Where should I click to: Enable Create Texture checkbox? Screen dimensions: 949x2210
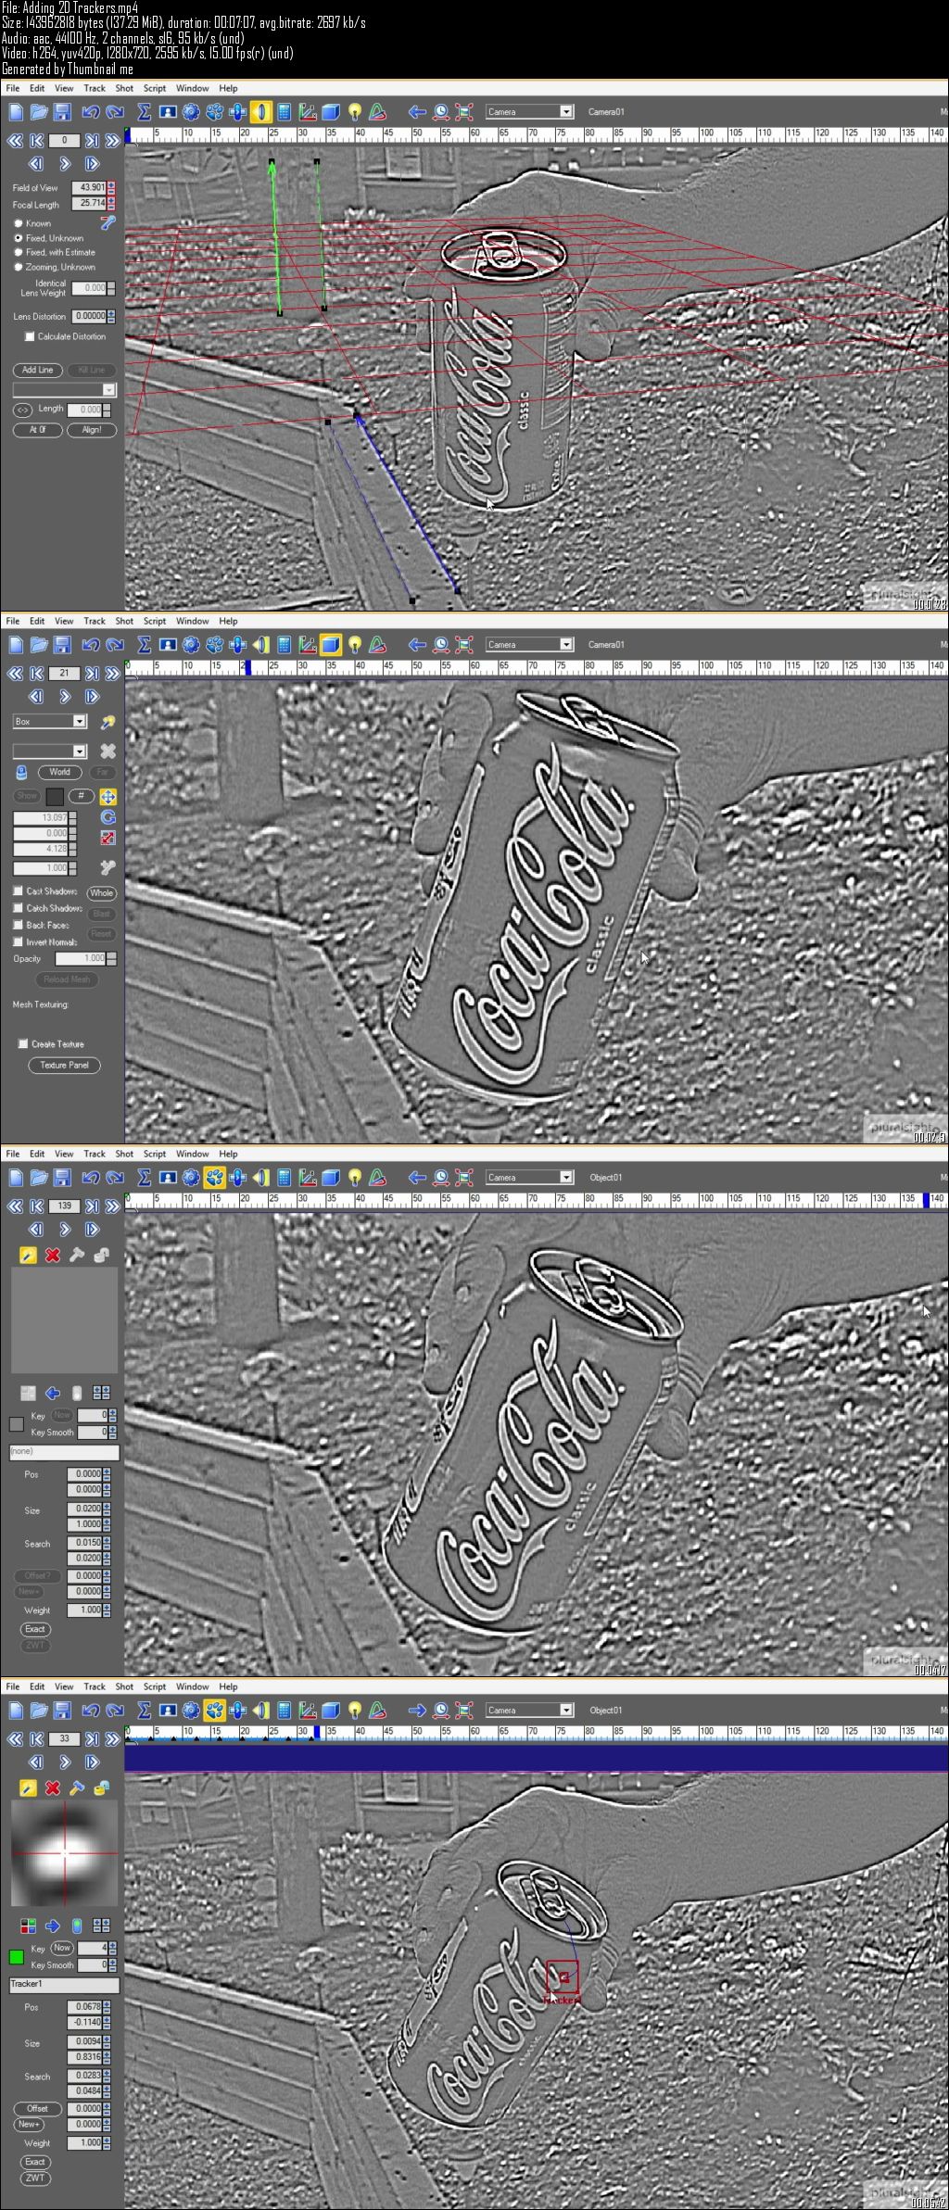coord(23,1043)
